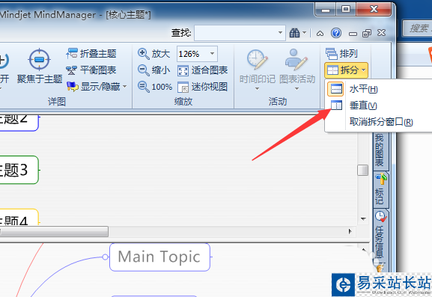Click the vertical scrollbar down arrow, upper pane

[363, 219]
